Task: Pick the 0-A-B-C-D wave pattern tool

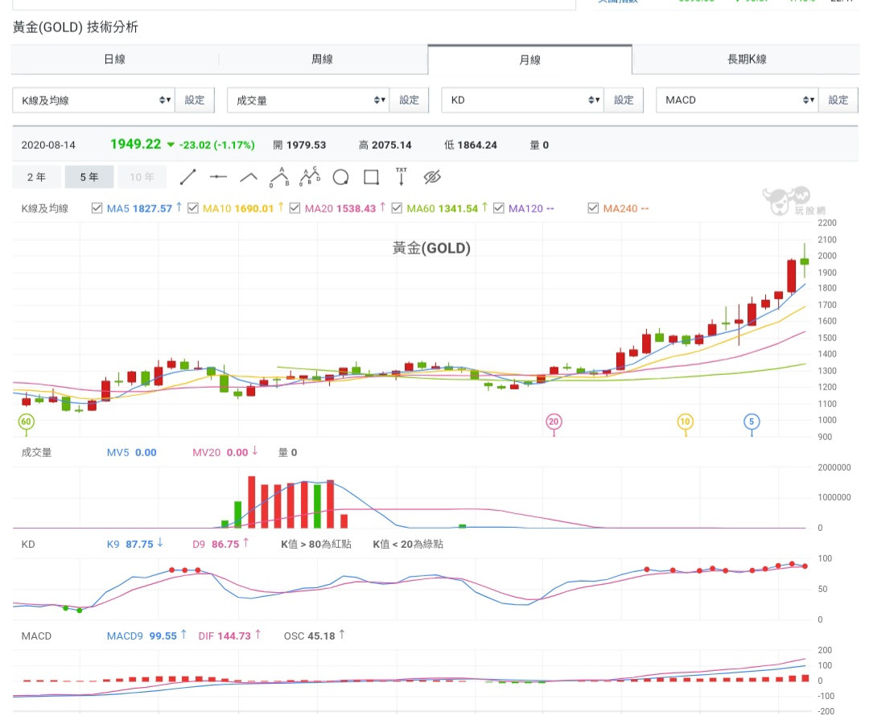Action: pyautogui.click(x=310, y=176)
